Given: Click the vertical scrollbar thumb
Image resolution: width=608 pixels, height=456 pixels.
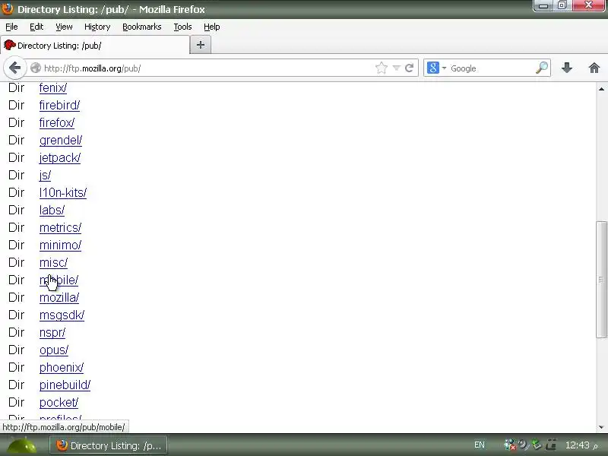Looking at the screenshot, I should point(601,280).
